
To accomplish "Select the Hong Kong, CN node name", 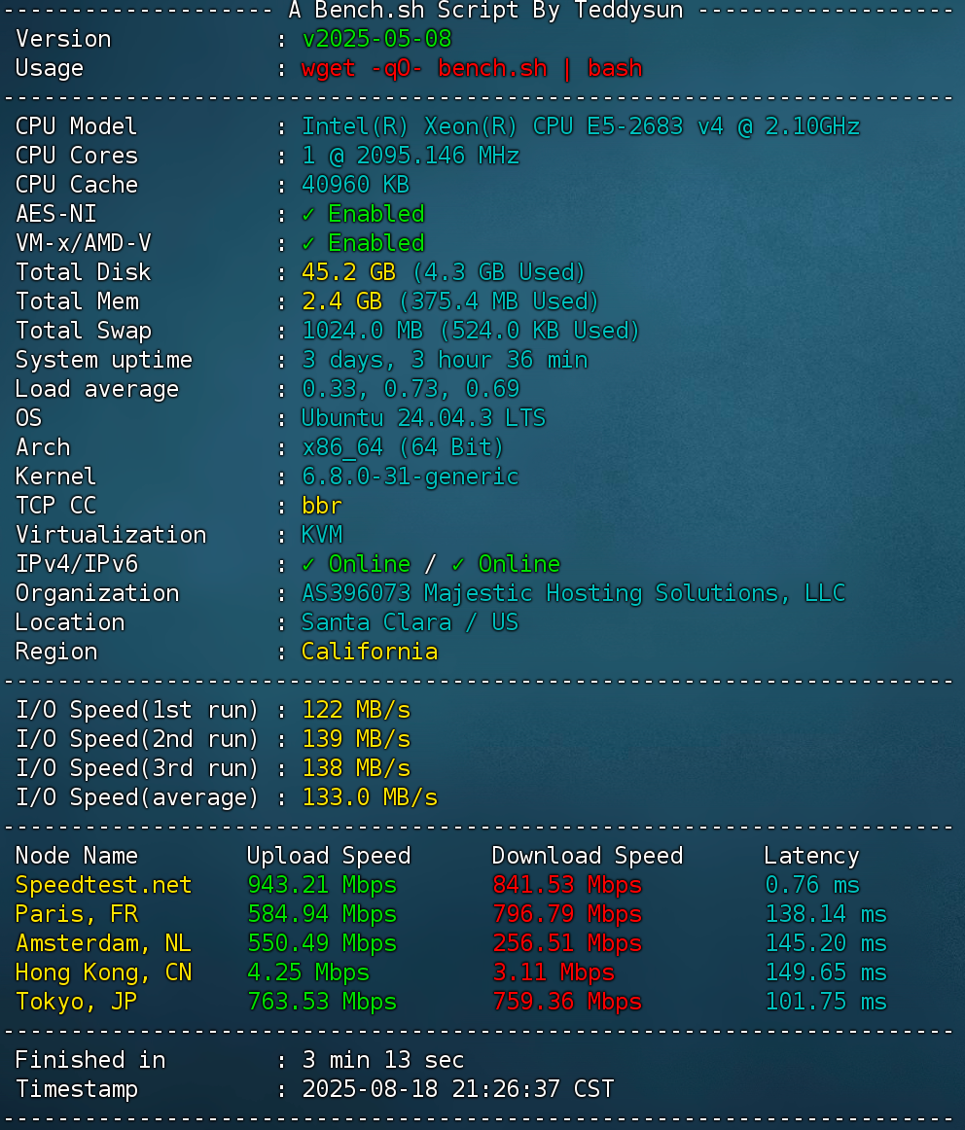I will (x=104, y=972).
